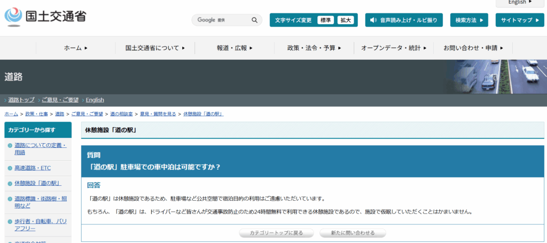Image resolution: width=547 pixels, height=243 pixels.
Task: Expand 国土交通省について menu
Action: coord(155,48)
